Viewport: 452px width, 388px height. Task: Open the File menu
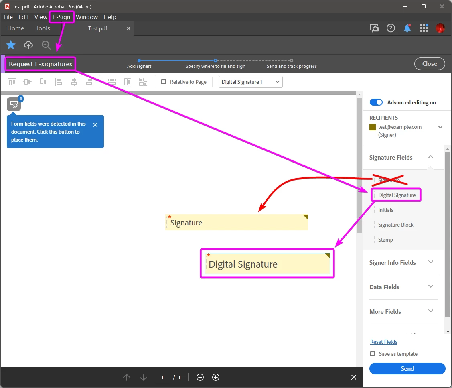coord(8,17)
